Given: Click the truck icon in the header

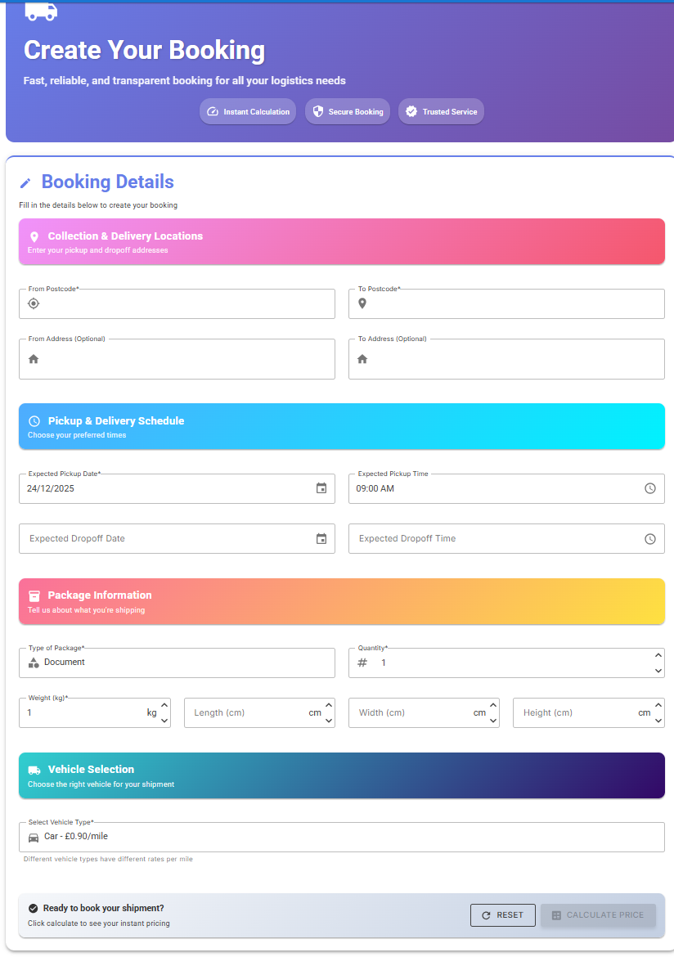Looking at the screenshot, I should tap(41, 11).
